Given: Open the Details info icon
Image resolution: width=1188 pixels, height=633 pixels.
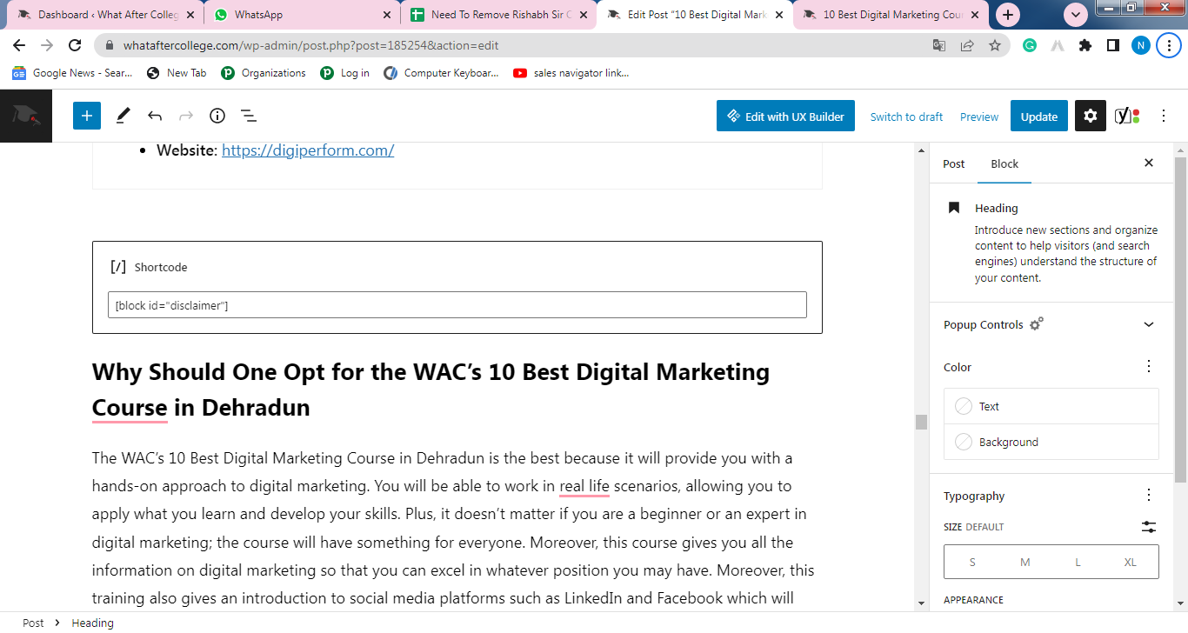Looking at the screenshot, I should coord(217,116).
